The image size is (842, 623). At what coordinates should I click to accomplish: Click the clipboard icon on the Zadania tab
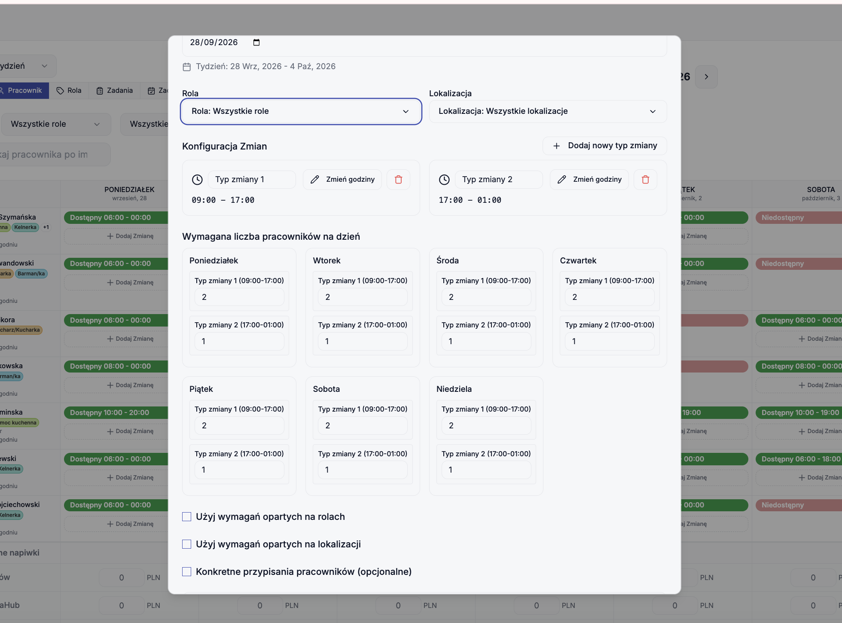coord(100,91)
